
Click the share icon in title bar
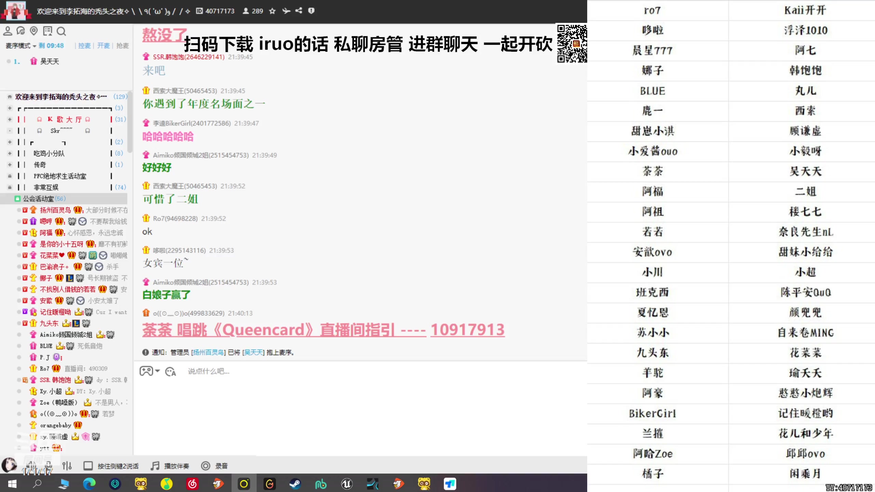point(299,11)
